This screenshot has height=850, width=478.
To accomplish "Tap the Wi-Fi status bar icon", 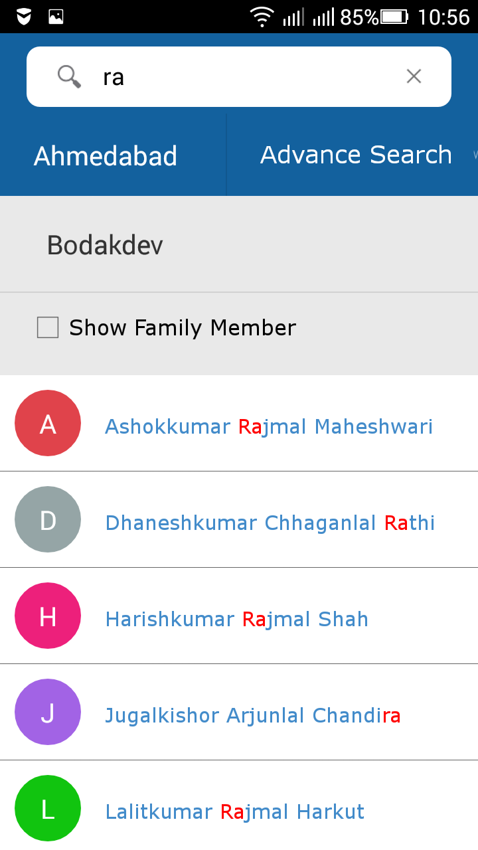I will point(262,17).
